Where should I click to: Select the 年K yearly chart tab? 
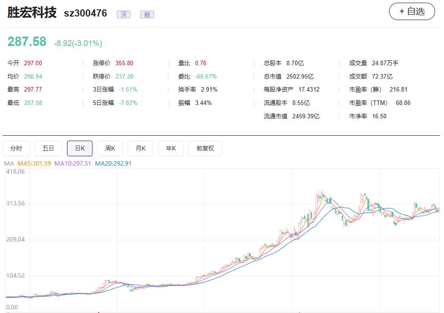click(171, 148)
